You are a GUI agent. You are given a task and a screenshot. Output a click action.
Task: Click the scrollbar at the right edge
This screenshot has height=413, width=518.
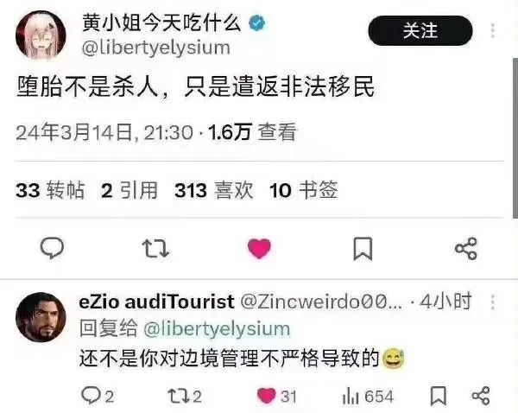pos(515,138)
